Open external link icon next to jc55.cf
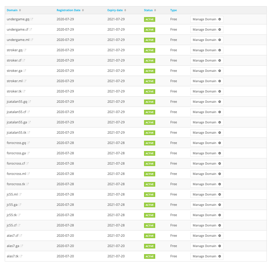273x265 pixels. [x=19, y=225]
